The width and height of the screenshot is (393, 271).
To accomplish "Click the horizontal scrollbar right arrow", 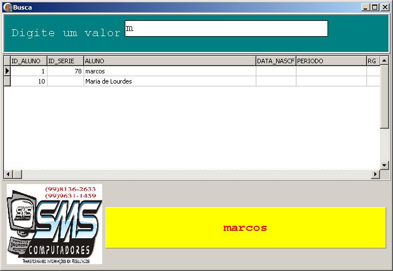I will 375,174.
